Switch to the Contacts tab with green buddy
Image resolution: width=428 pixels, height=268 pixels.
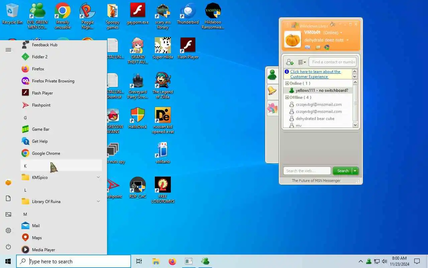point(273,75)
